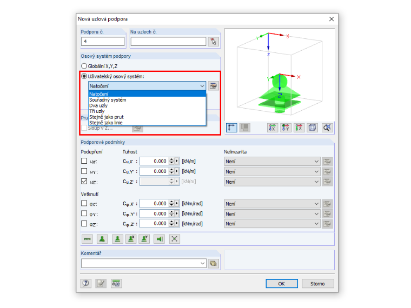The height and width of the screenshot is (308, 411).
Task: Open the uY nonlinearity Není dropdown
Action: (273, 171)
